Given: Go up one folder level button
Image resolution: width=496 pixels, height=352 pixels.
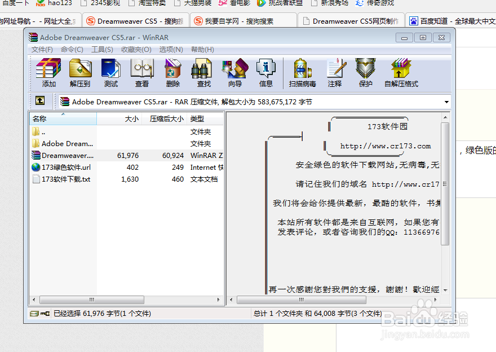Looking at the screenshot, I should (40, 101).
